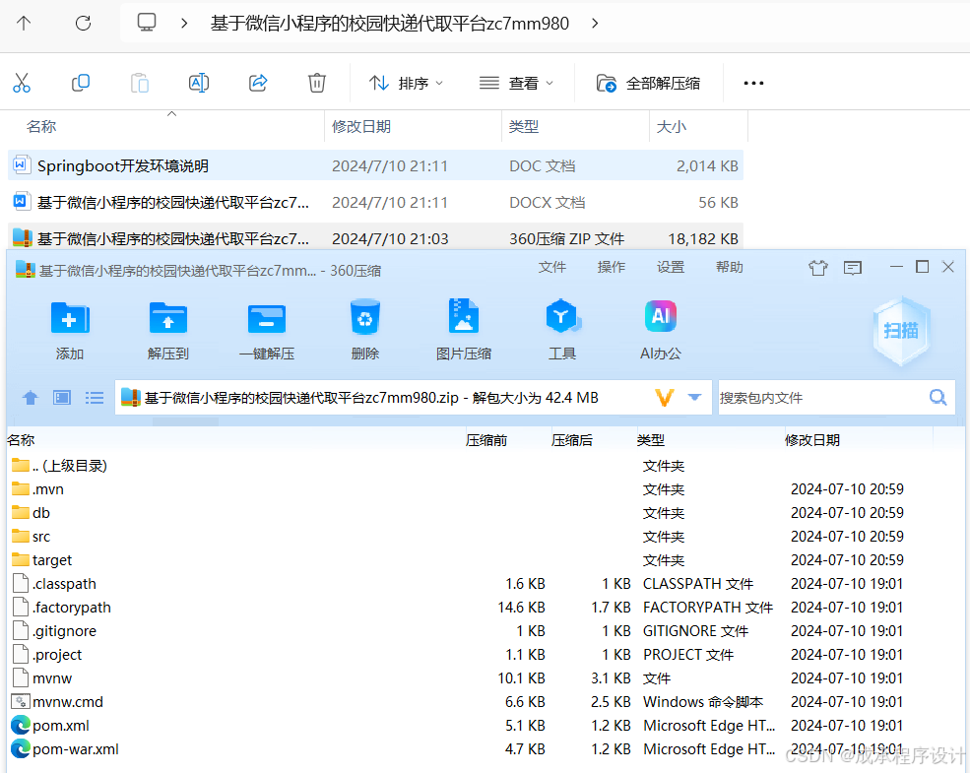Refresh the Explorer folder view
970x773 pixels.
pos(83,24)
